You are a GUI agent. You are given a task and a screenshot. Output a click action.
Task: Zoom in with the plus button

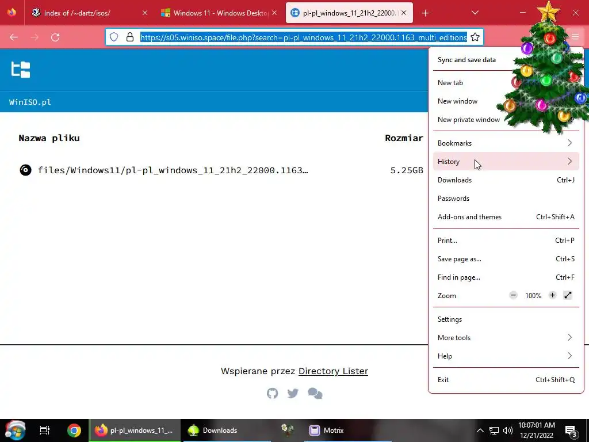[x=552, y=295]
